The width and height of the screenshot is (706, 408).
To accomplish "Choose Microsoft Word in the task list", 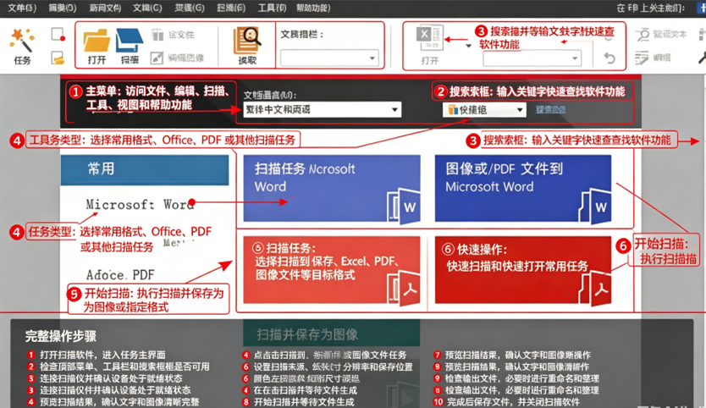I will click(140, 205).
